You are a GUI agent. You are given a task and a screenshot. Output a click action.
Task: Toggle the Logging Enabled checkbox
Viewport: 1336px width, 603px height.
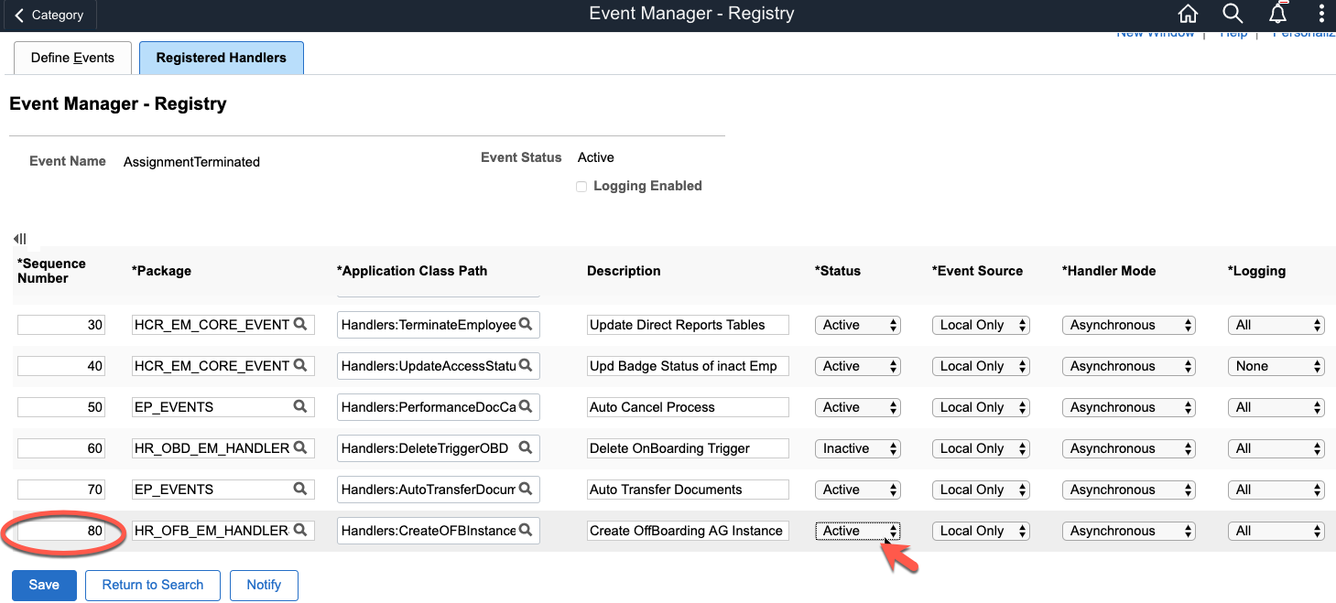click(581, 187)
